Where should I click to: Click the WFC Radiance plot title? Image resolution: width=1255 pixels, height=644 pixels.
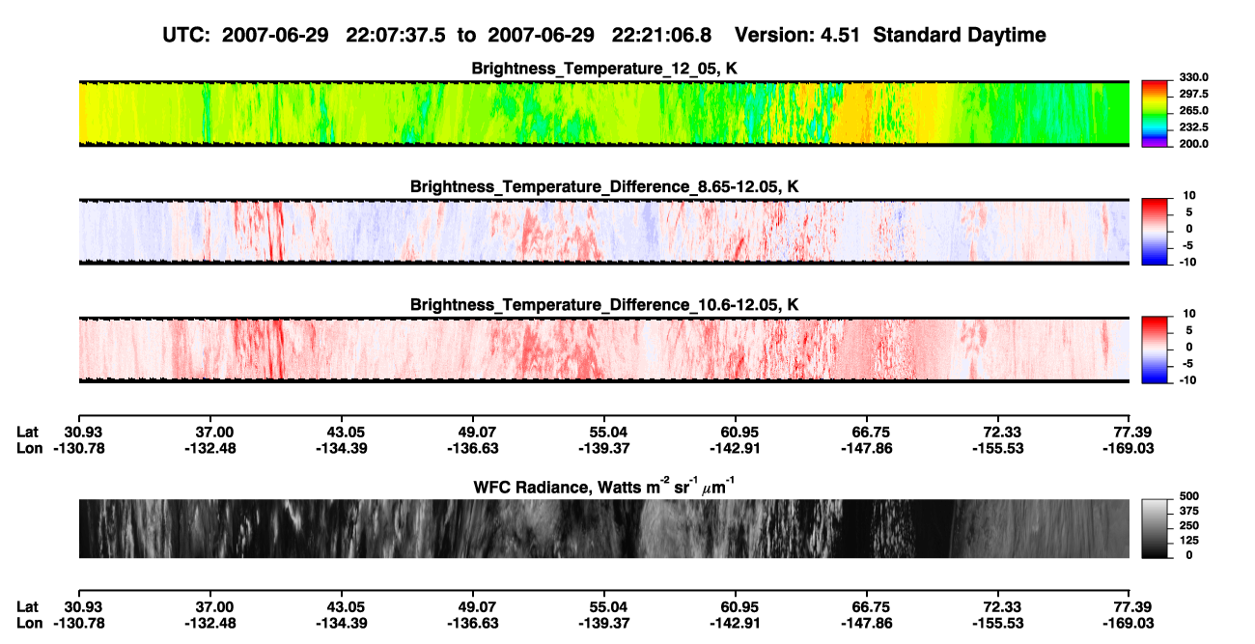(604, 487)
